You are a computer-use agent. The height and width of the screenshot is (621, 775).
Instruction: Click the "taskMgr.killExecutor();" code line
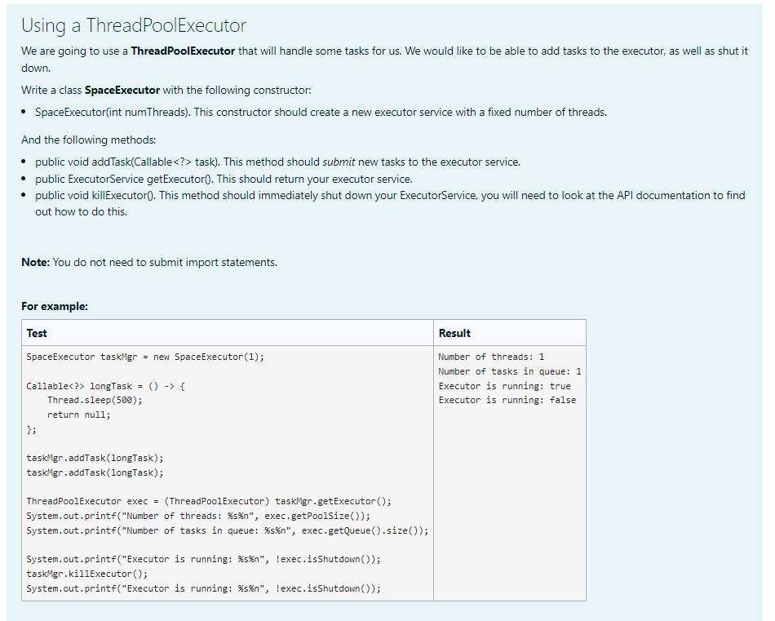[90, 574]
